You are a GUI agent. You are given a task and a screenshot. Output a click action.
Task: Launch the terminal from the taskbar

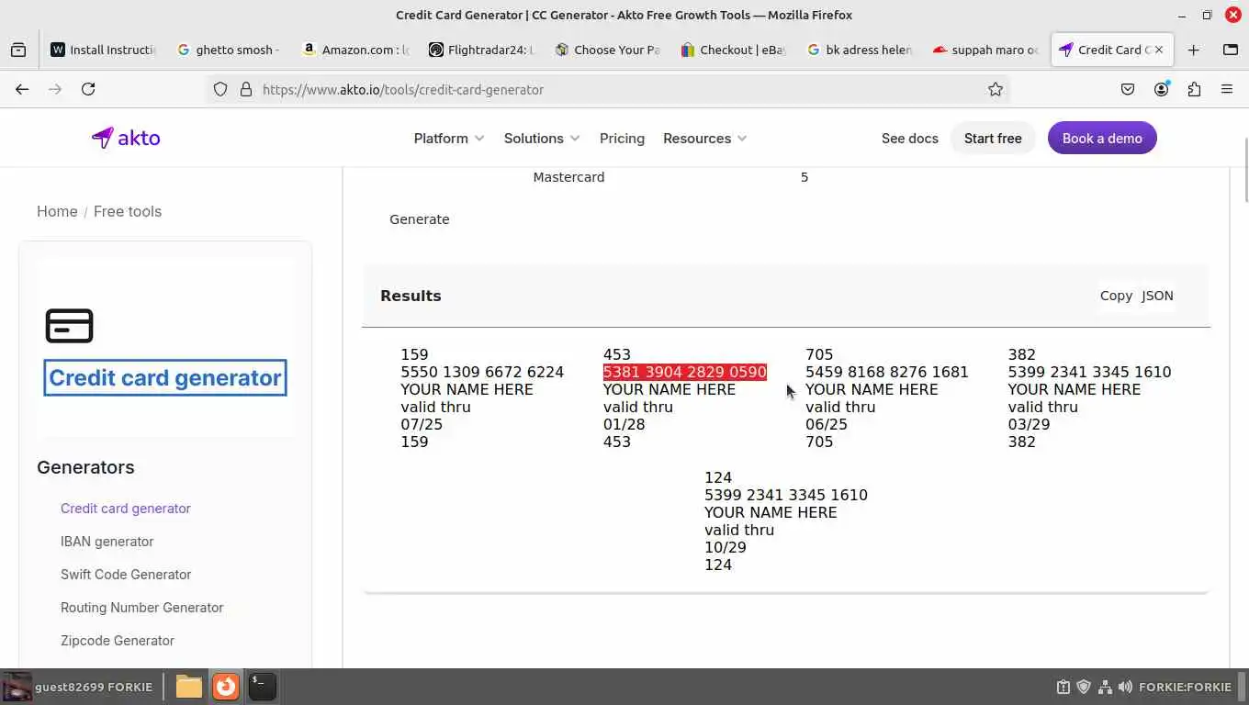pyautogui.click(x=262, y=687)
